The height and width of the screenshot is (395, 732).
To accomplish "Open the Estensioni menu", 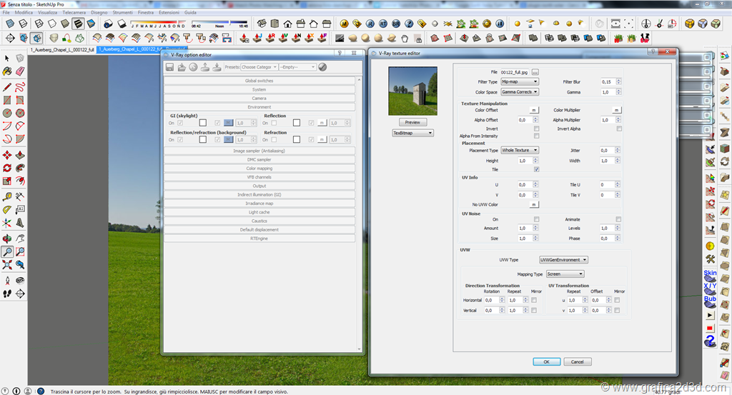I will tap(169, 13).
